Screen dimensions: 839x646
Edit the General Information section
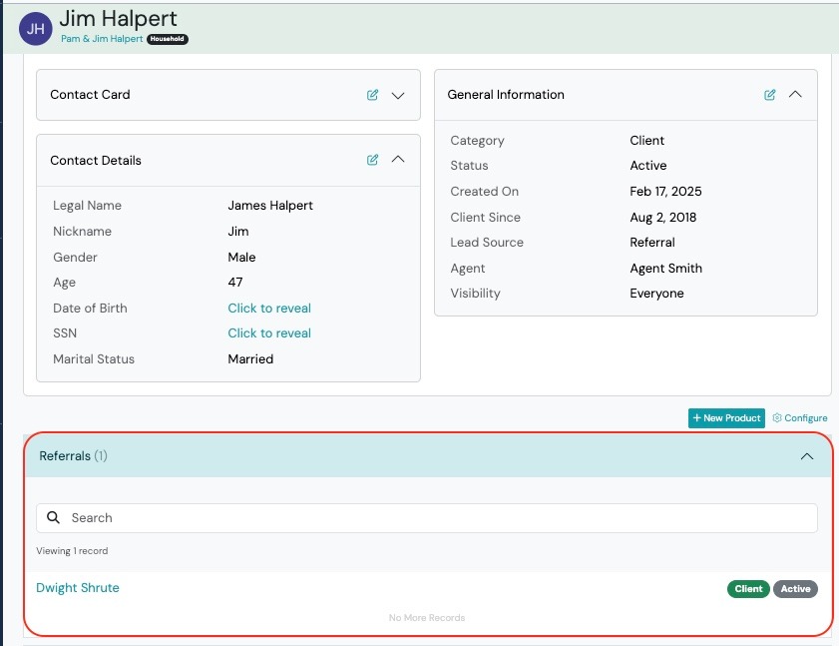tap(769, 95)
